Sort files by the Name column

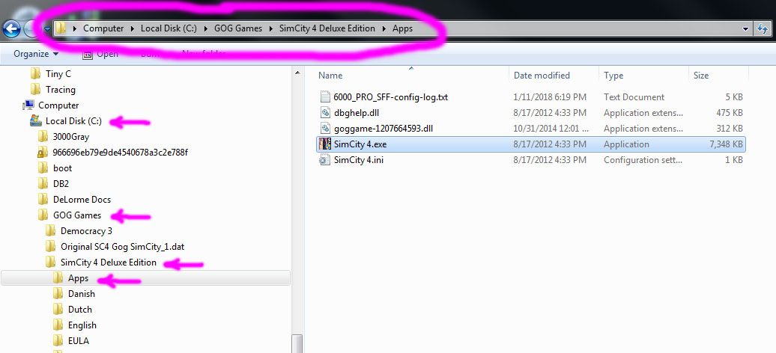tap(330, 76)
